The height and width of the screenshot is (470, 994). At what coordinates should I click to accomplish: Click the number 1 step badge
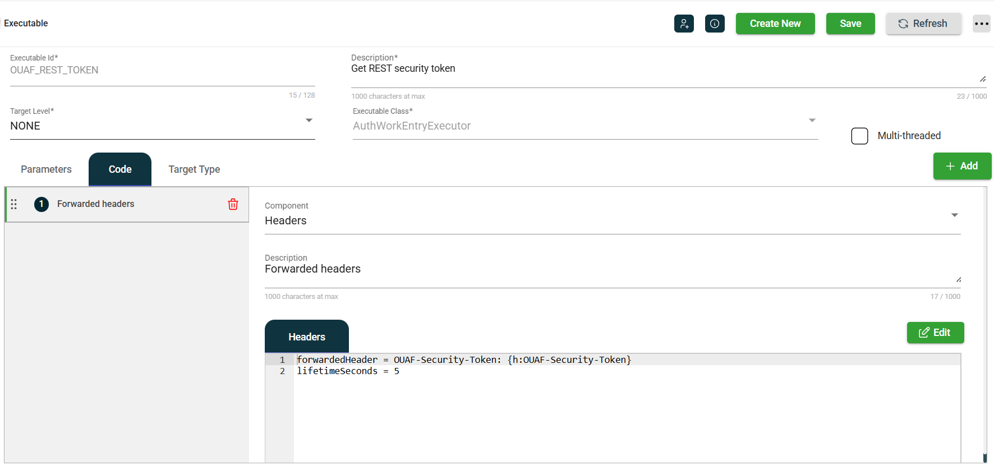(42, 204)
